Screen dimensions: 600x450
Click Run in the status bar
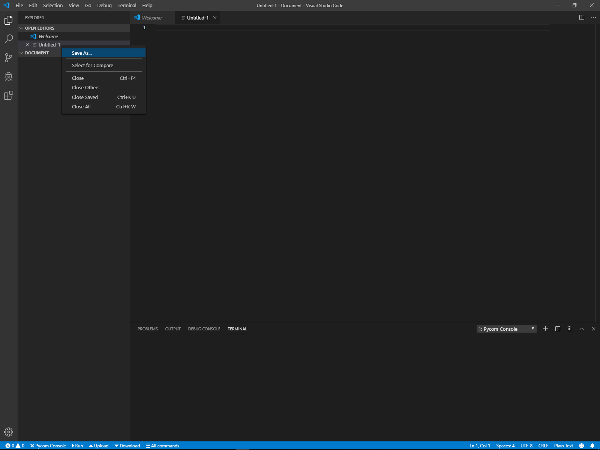tap(77, 446)
